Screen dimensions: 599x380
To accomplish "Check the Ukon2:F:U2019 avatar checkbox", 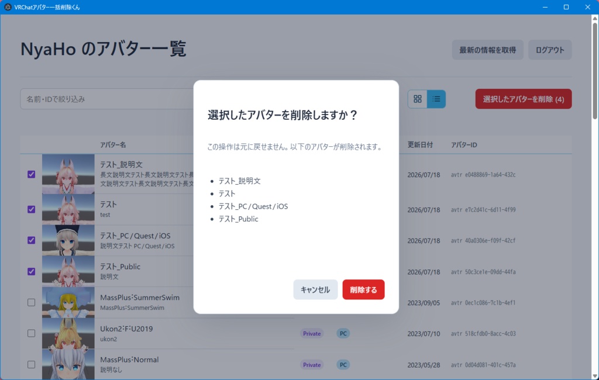I will click(32, 333).
